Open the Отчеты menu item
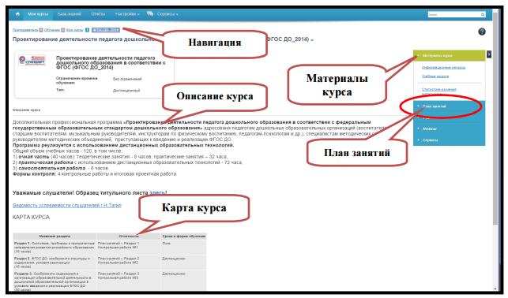Screen dimensions: 508x298 pos(98,14)
